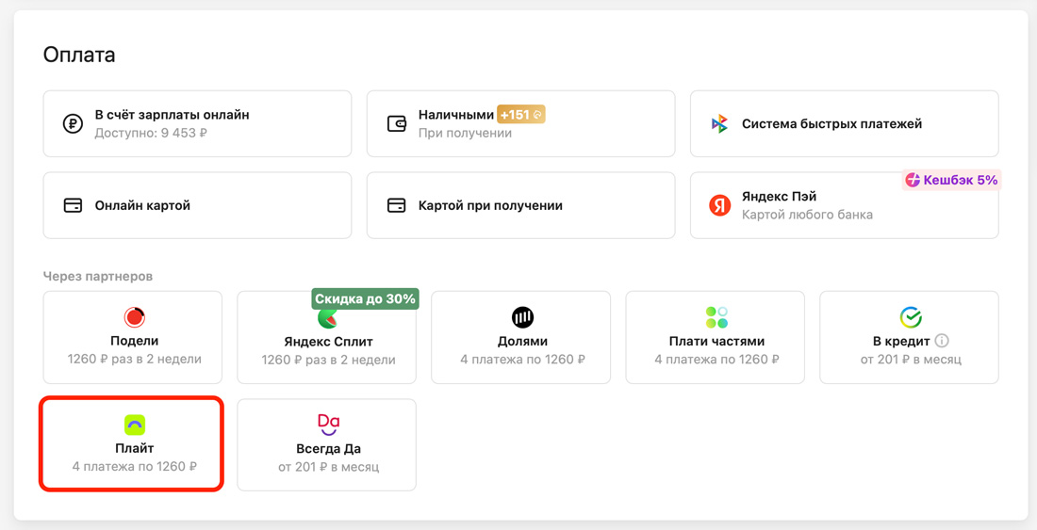Choose Яндекс Пэй payment option
This screenshot has width=1037, height=530.
tap(845, 205)
